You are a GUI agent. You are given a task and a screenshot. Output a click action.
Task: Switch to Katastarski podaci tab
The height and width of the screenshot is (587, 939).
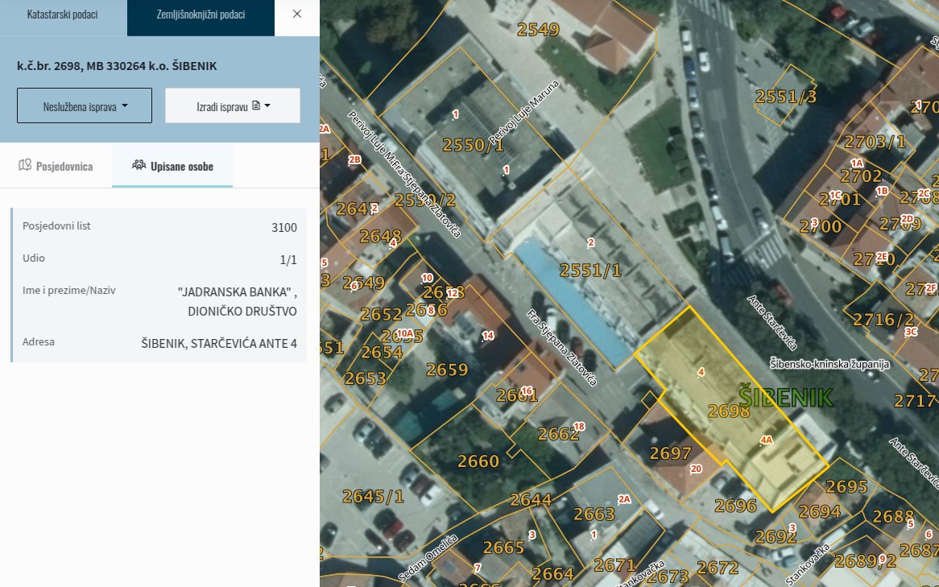coord(63,15)
